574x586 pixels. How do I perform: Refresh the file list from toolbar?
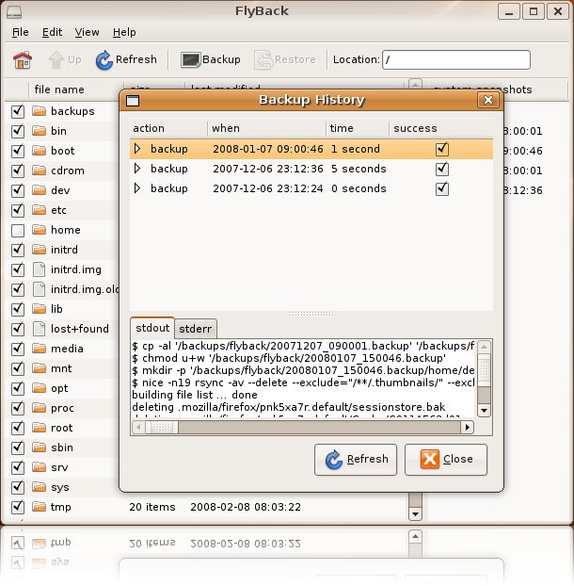[126, 59]
